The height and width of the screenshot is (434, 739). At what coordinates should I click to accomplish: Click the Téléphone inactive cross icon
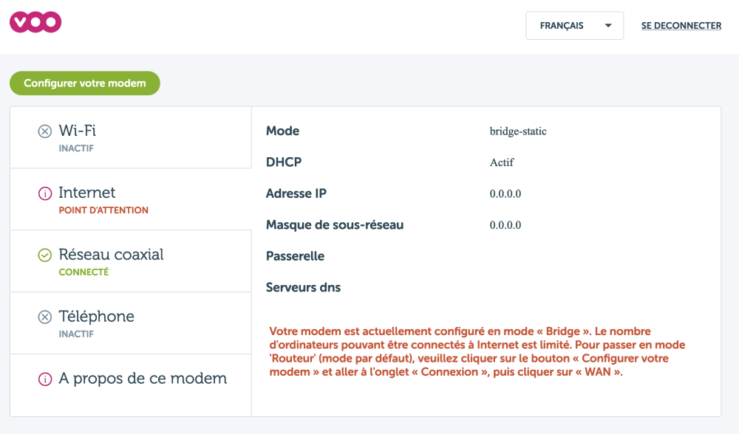click(x=45, y=317)
